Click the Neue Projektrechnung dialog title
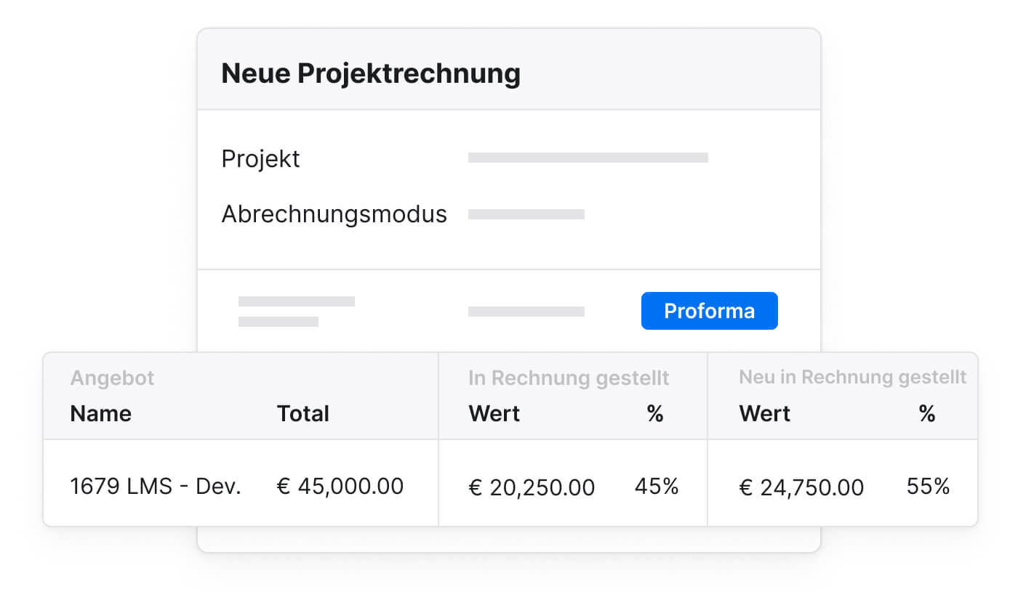1018x605 pixels. [x=371, y=73]
